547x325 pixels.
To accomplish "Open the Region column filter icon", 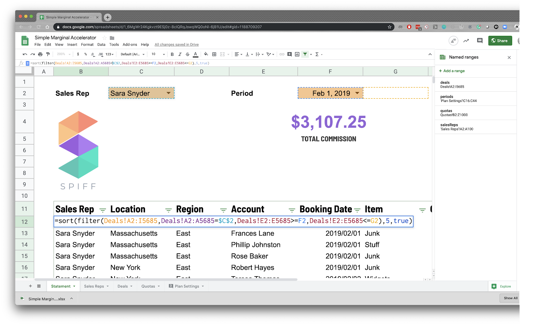I will pos(223,210).
